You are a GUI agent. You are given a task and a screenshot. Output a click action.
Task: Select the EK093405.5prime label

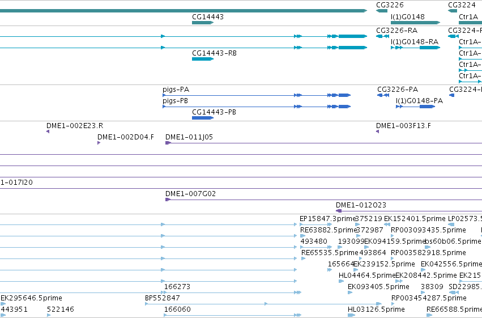pos(378,287)
